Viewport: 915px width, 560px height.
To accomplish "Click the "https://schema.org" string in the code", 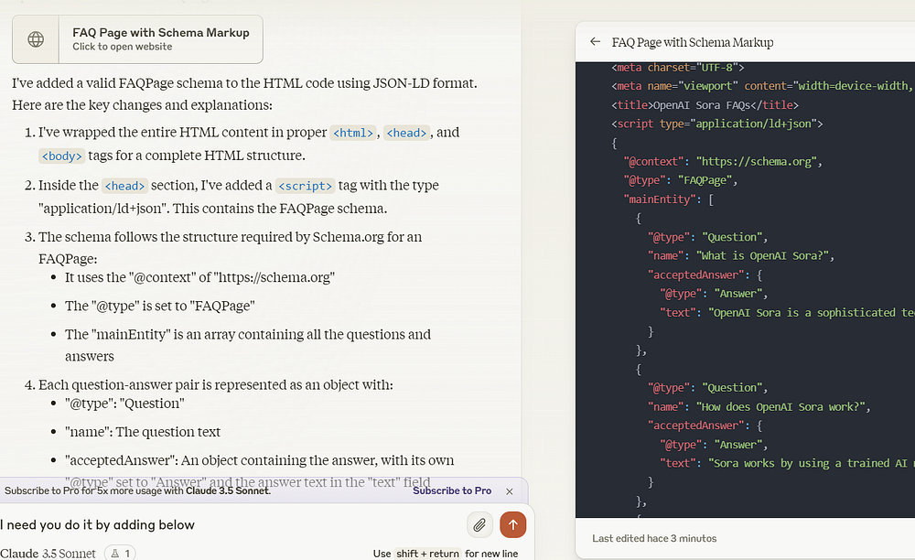I will [759, 161].
